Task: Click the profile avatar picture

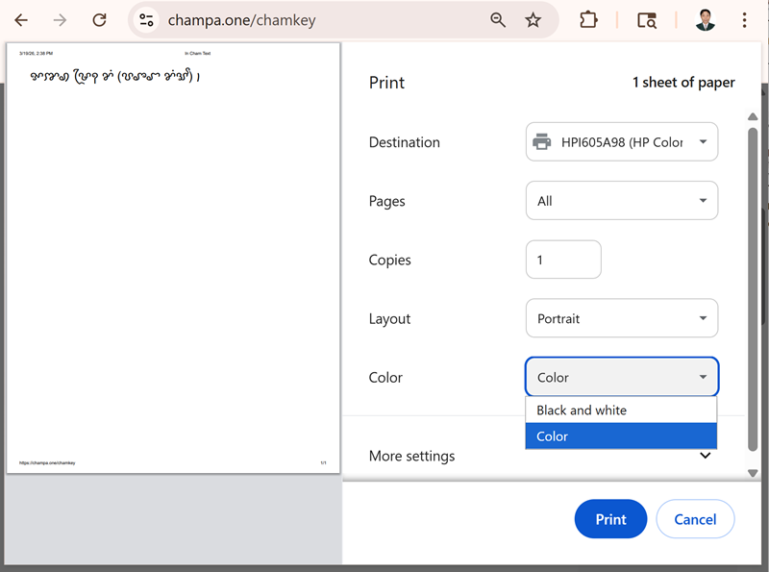Action: click(706, 20)
